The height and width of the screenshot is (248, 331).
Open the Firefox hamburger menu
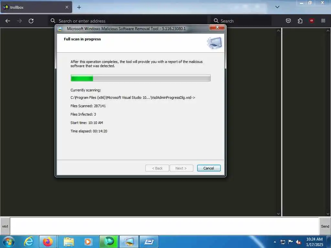(323, 21)
